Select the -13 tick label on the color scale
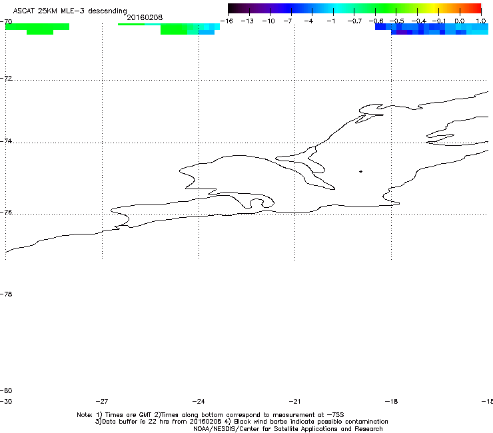The image size is (493, 433). point(247,21)
